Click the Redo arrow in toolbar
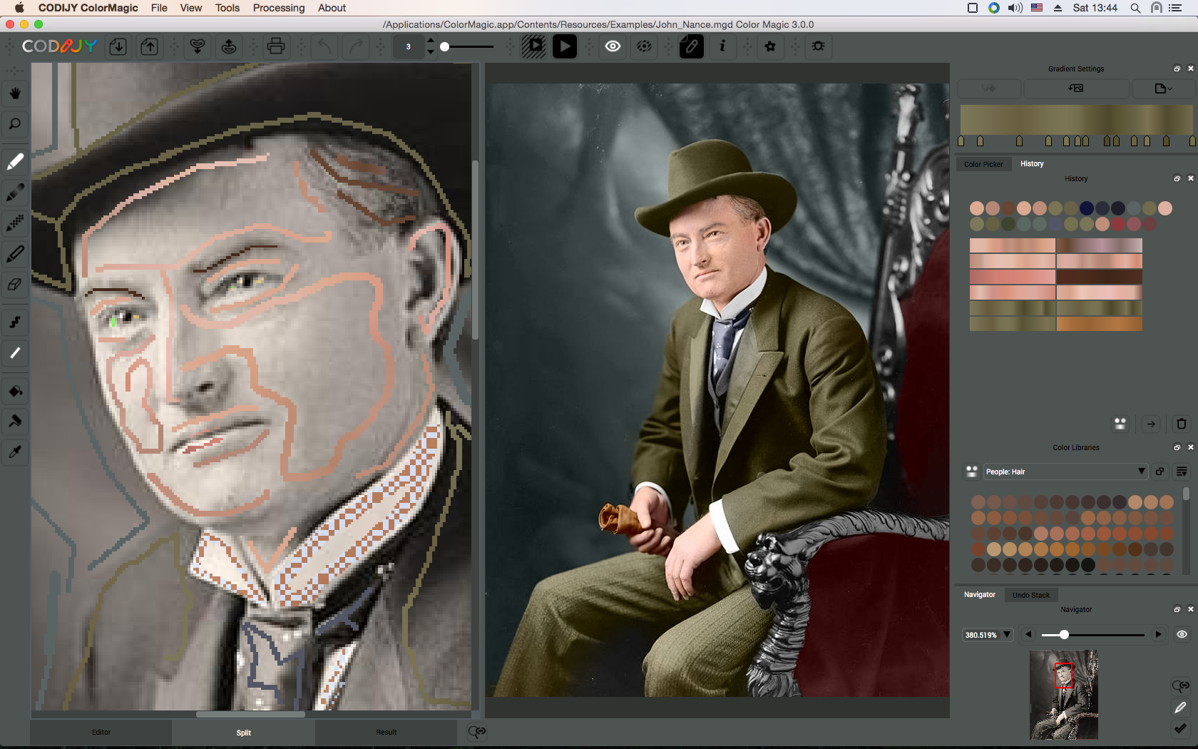This screenshot has width=1198, height=749. point(355,46)
